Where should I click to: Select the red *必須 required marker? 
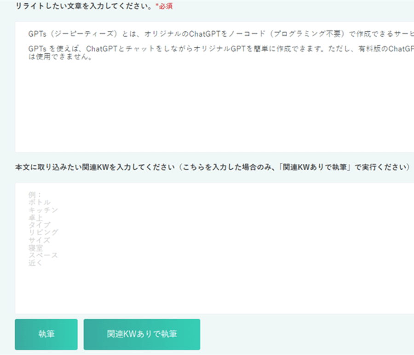pyautogui.click(x=164, y=6)
